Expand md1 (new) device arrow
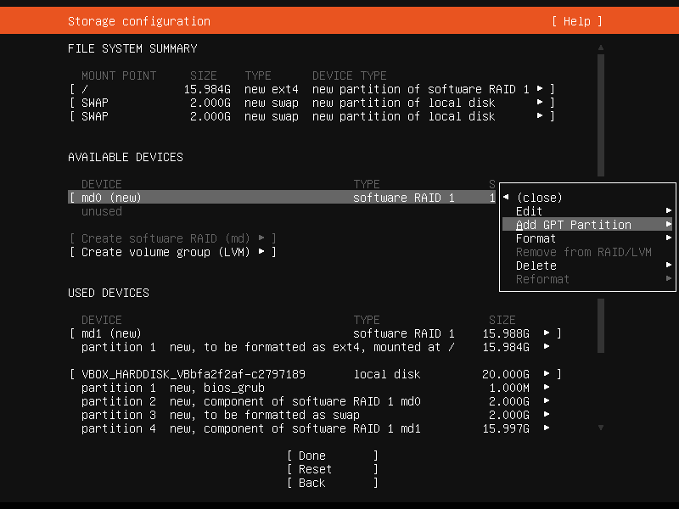Viewport: 679px width, 509px height. click(547, 333)
